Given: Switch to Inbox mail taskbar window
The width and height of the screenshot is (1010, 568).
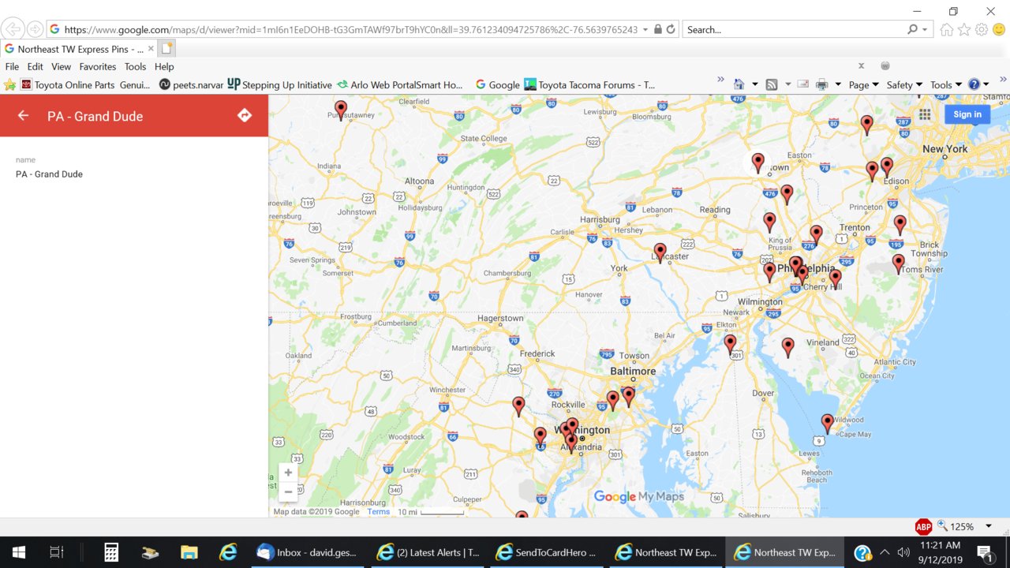Looking at the screenshot, I should [x=309, y=552].
